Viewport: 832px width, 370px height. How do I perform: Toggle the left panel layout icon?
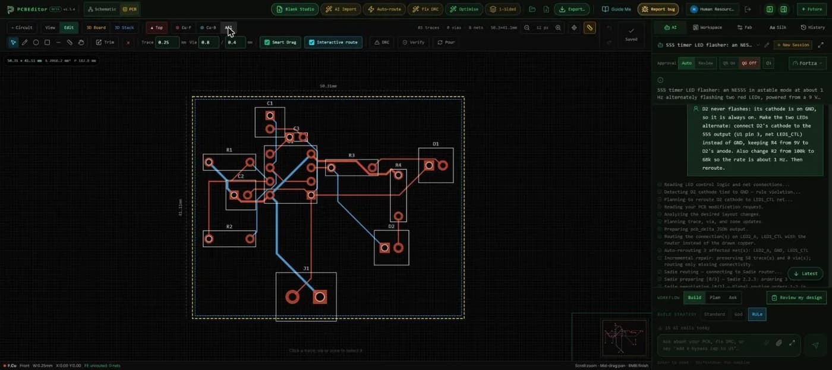770,10
